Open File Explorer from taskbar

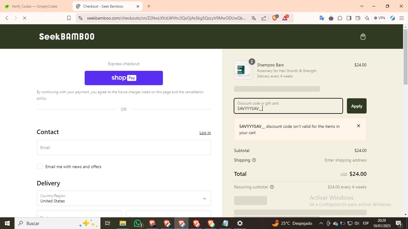click(x=123, y=223)
